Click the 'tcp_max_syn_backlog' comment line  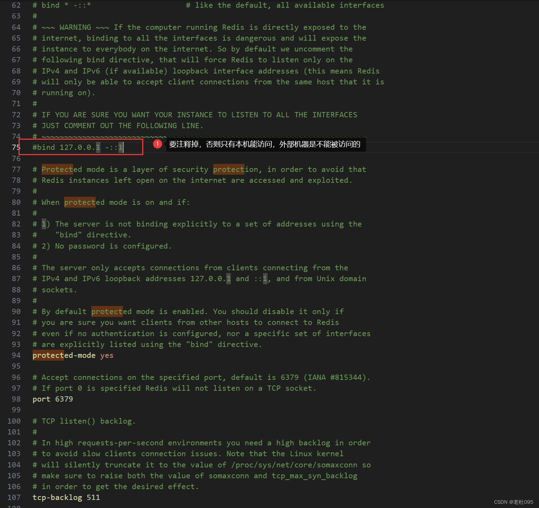(195, 476)
